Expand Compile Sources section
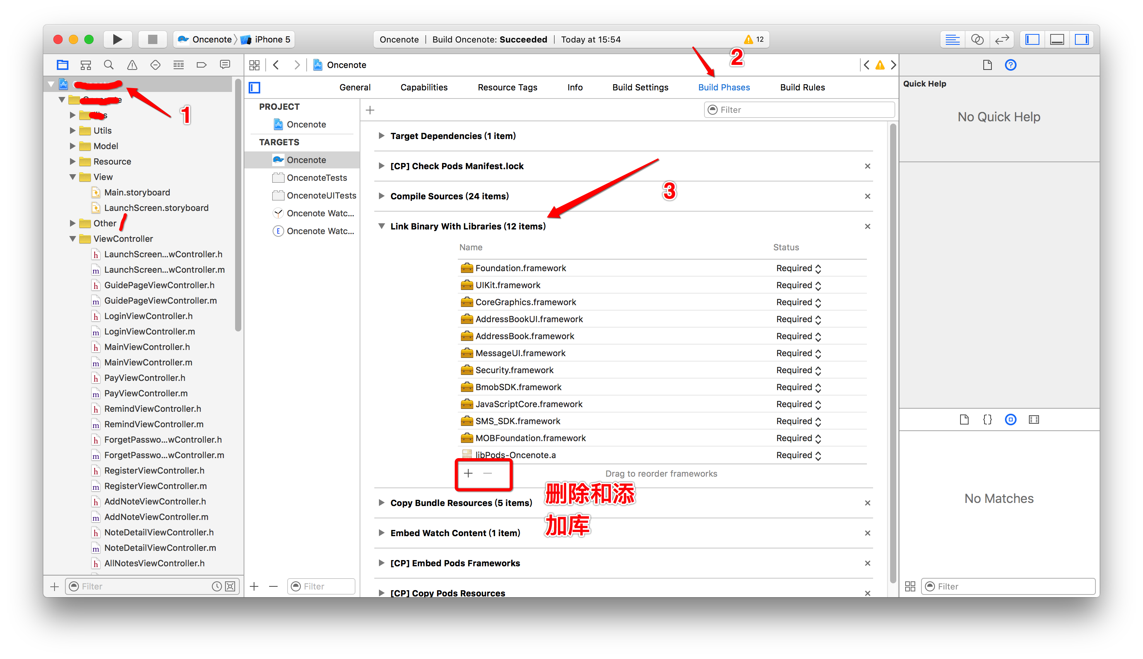Viewport: 1143px width, 659px height. (x=382, y=196)
